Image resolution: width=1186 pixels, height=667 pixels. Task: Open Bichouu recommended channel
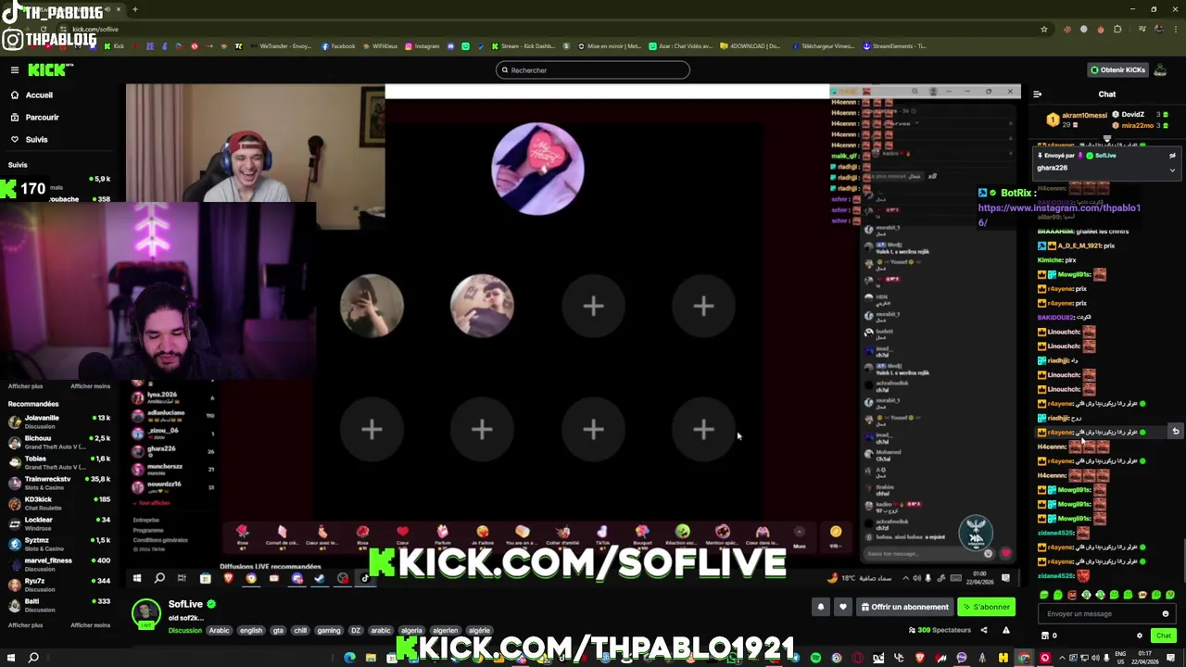point(58,442)
